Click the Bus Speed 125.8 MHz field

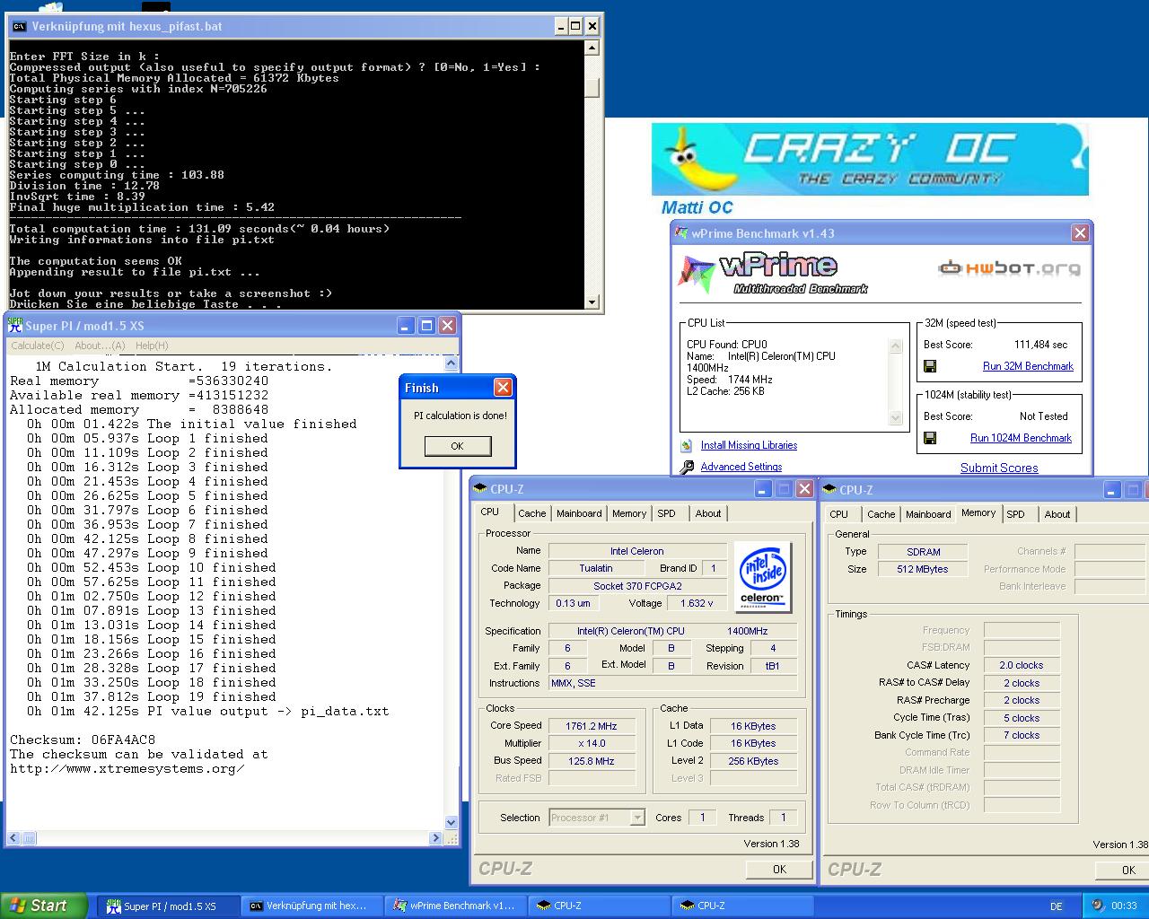coord(592,761)
